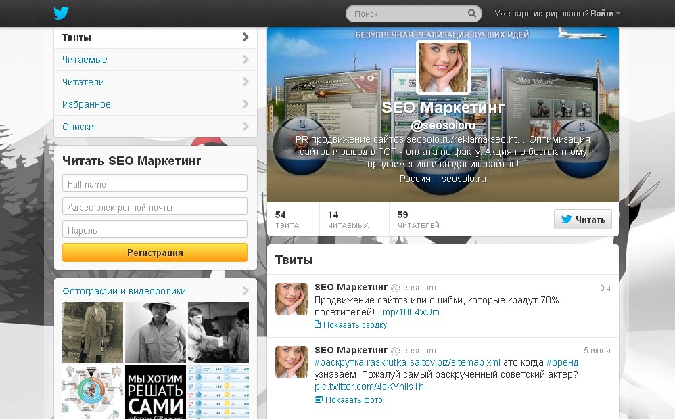The height and width of the screenshot is (419, 675).
Task: Click Показать фото link
Action: (x=354, y=399)
